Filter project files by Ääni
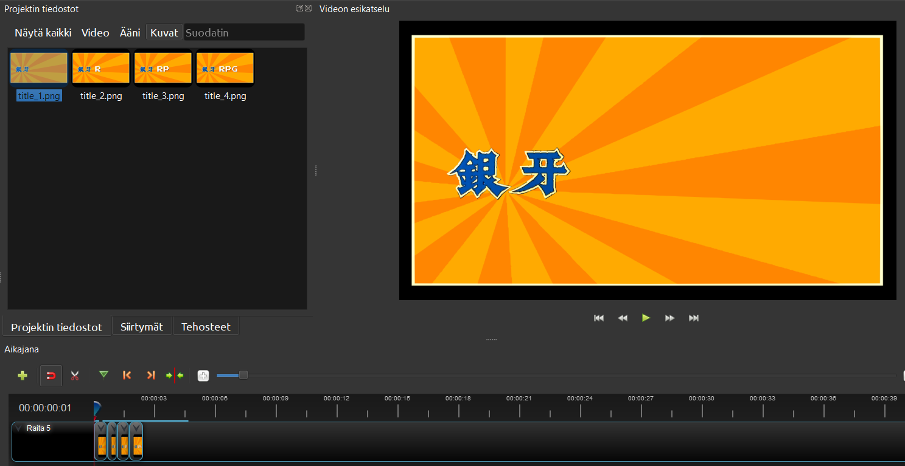Image resolution: width=905 pixels, height=466 pixels. tap(130, 33)
